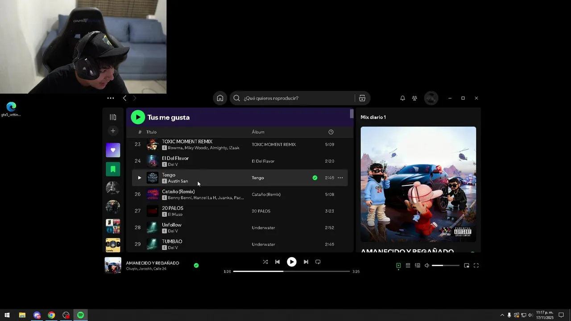Image resolution: width=571 pixels, height=321 pixels.
Task: Toggle liked checkmark for AMANECIDO Y REGAÑADO
Action: point(196,265)
